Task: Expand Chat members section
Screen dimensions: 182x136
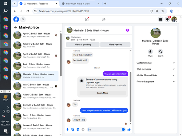Action: [x=156, y=69]
